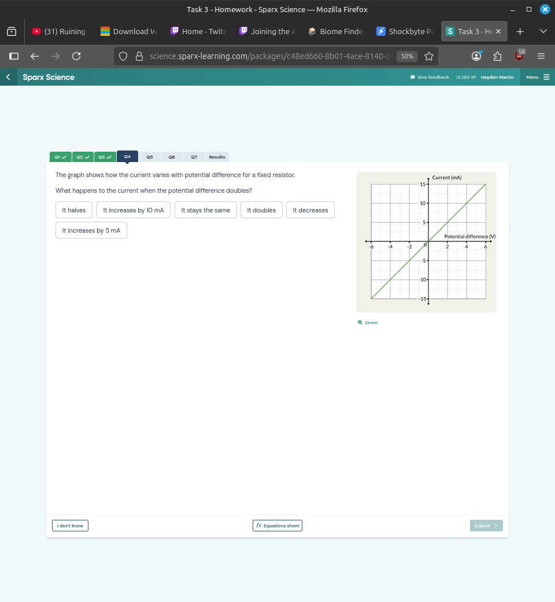The image size is (555, 602).
Task: Open the Firefox account profile icon
Action: point(476,56)
